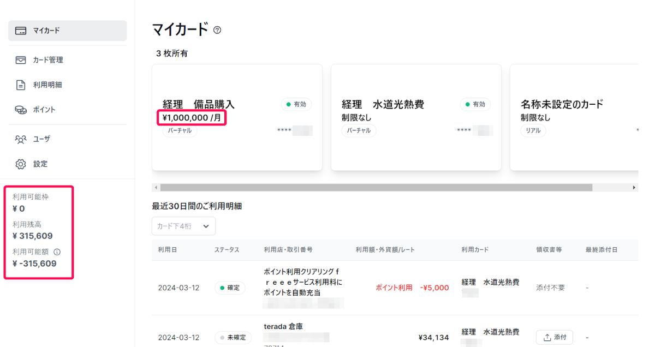Image resolution: width=655 pixels, height=347 pixels.
Task: Expand the カード下4桁 dropdown filter
Action: 183,226
